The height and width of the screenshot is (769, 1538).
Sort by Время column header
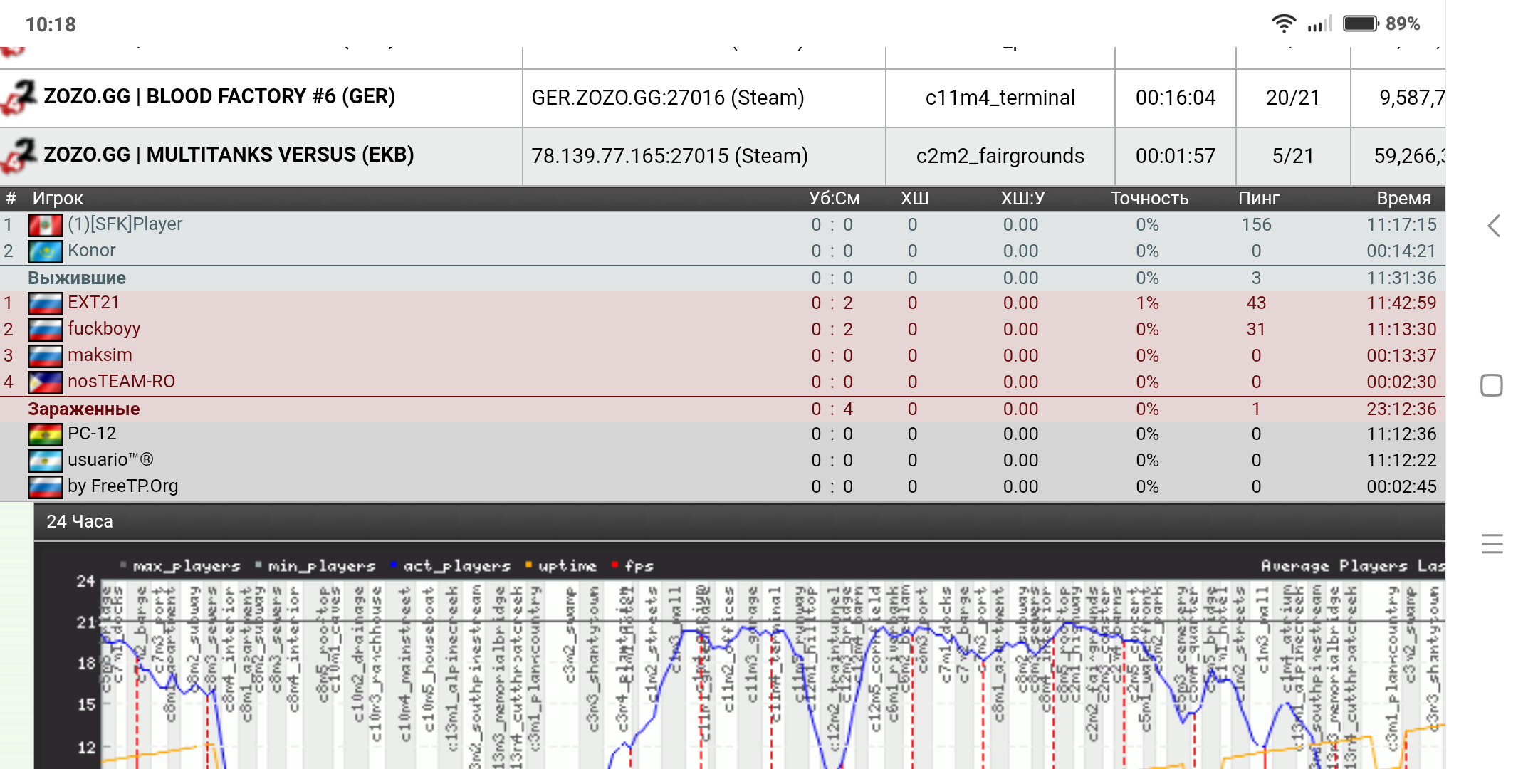(1403, 198)
